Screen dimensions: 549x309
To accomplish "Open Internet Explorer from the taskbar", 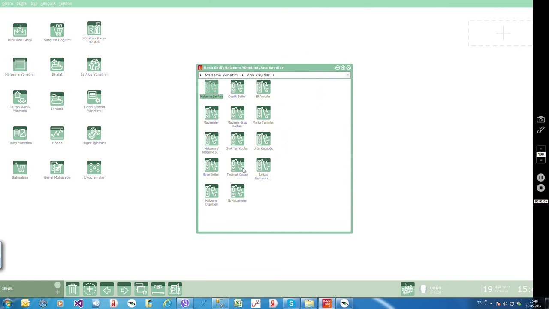I will tap(167, 304).
